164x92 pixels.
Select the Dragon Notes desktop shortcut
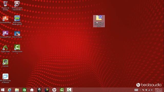5,49
